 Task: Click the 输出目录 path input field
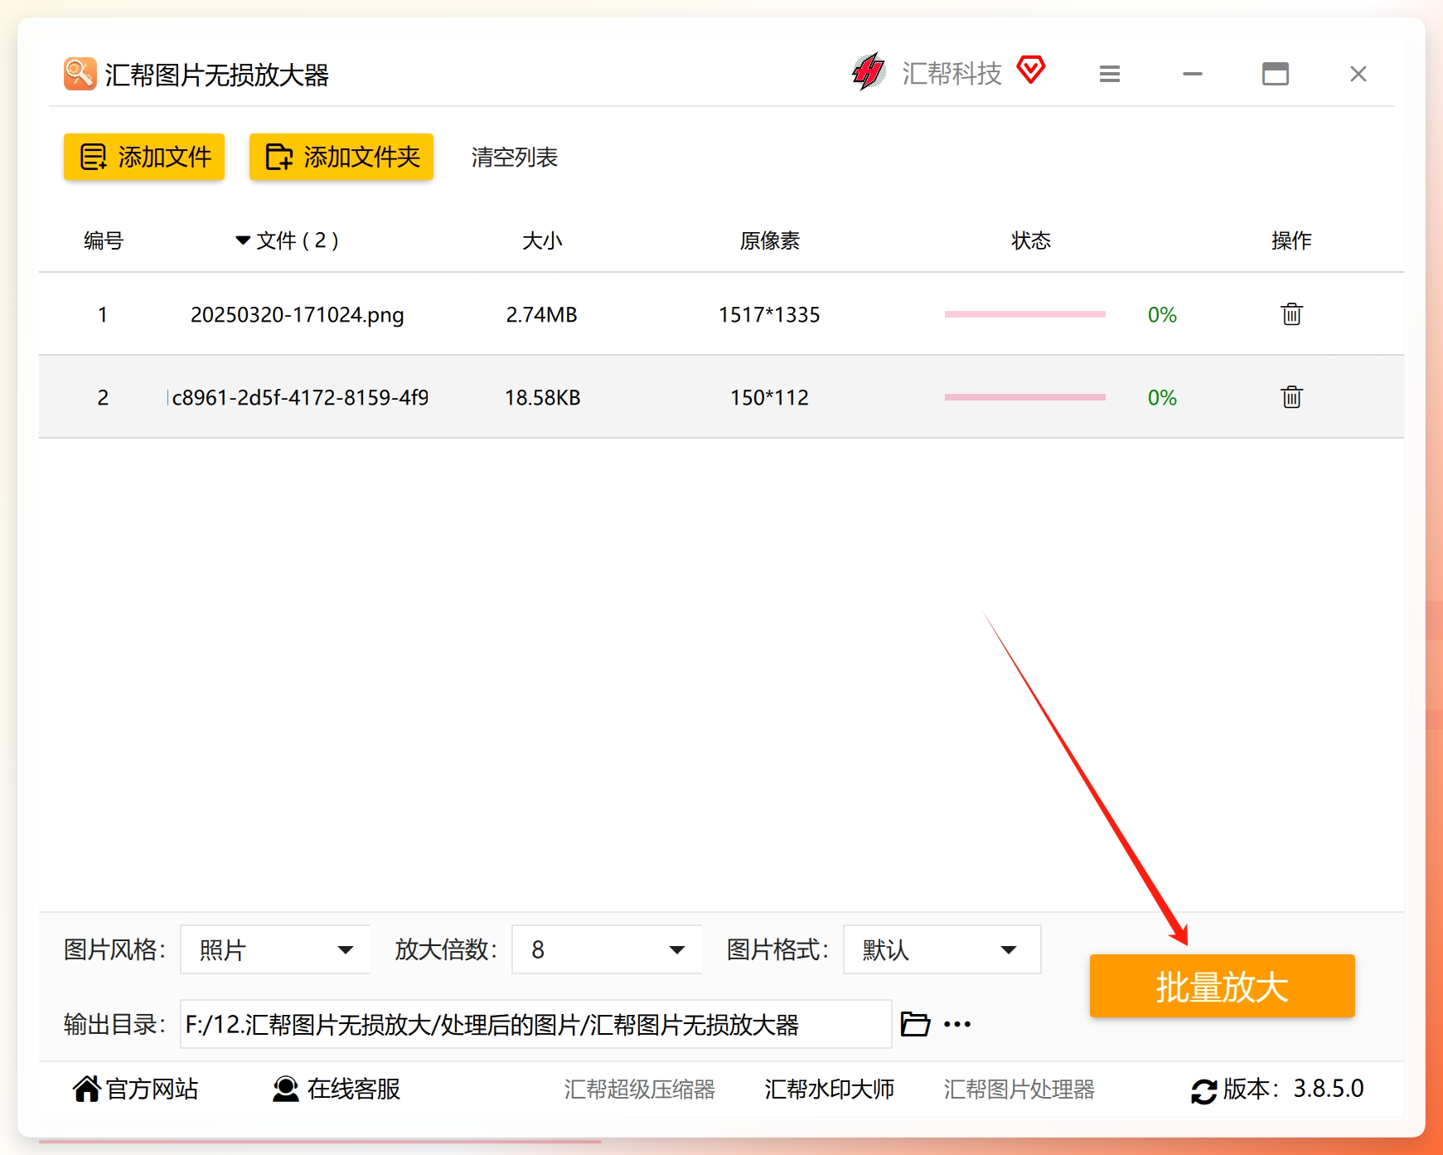tap(535, 1024)
